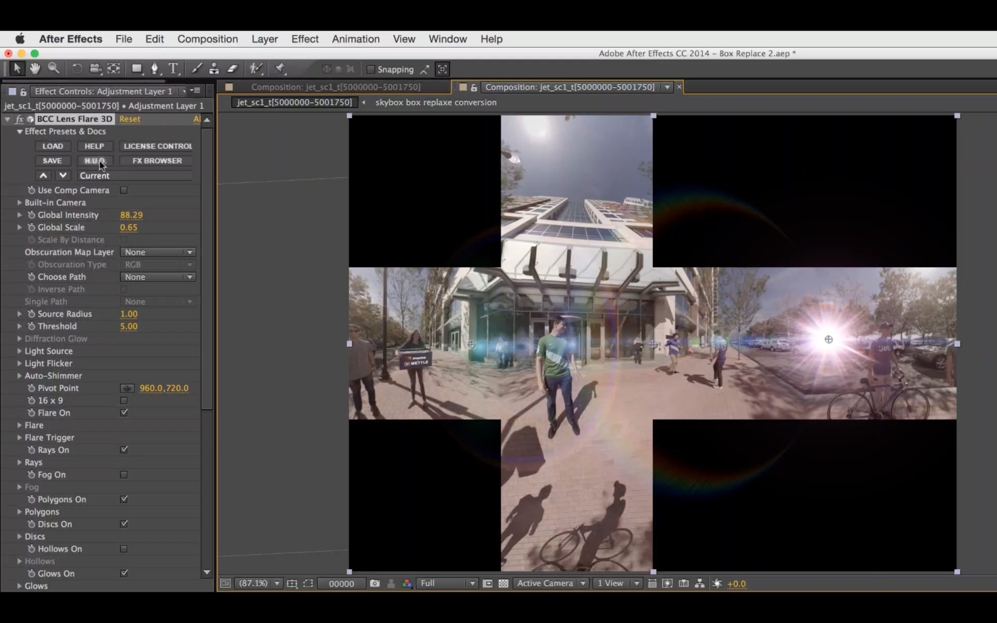Expand the Rays section
Image resolution: width=997 pixels, height=623 pixels.
pyautogui.click(x=19, y=462)
